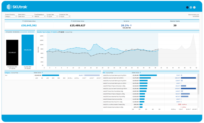Select the Lucys Red Leicester Cheese row

tap(115, 104)
